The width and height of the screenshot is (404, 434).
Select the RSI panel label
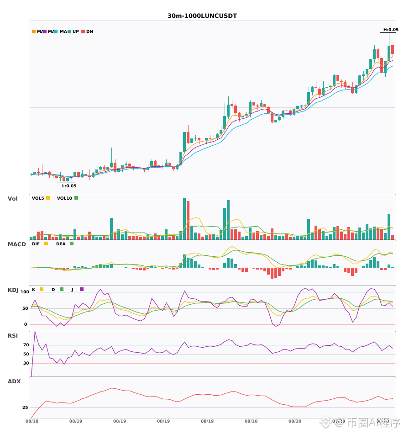pos(13,336)
